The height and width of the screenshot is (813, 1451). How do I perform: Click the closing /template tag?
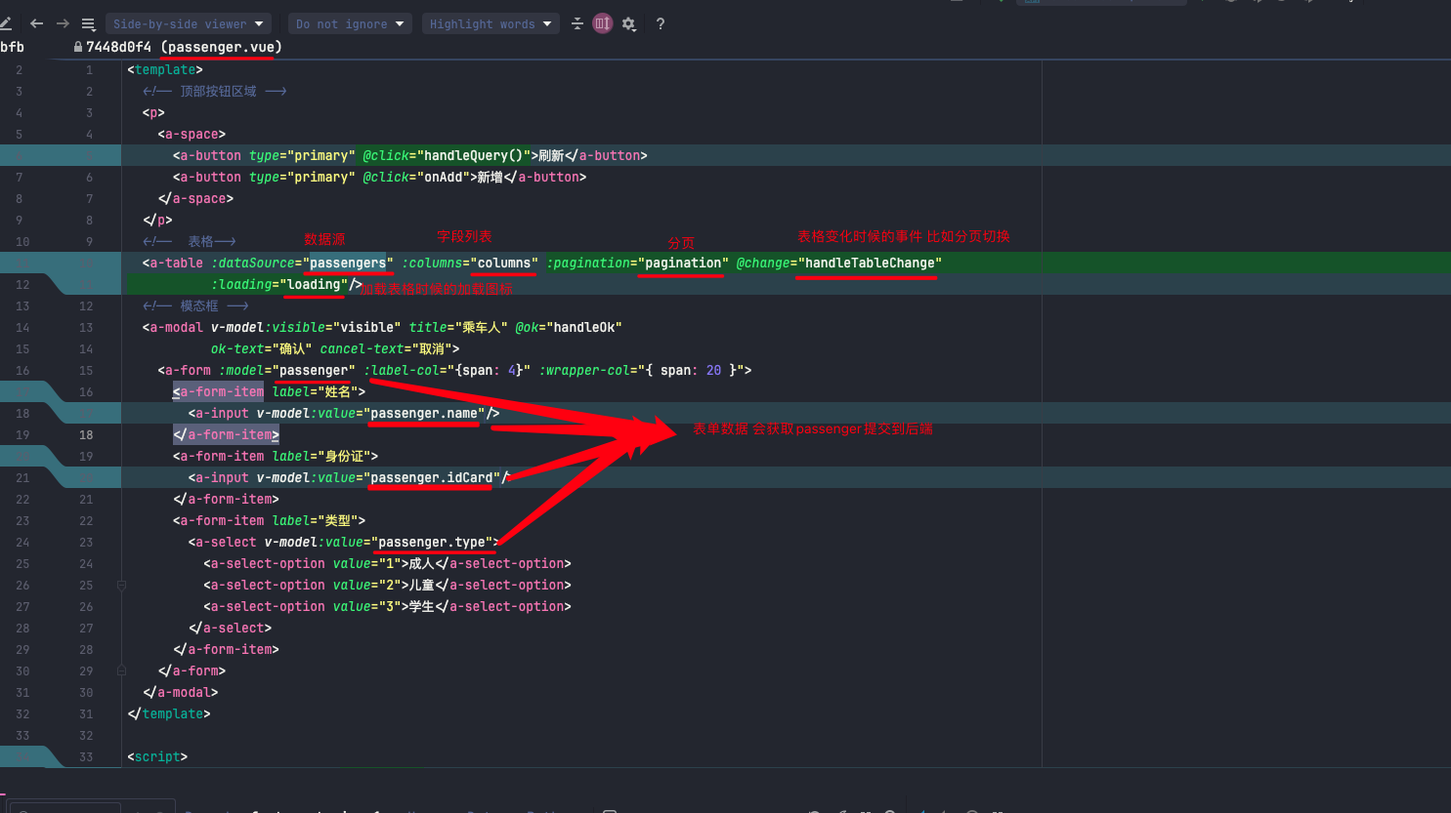pos(169,713)
